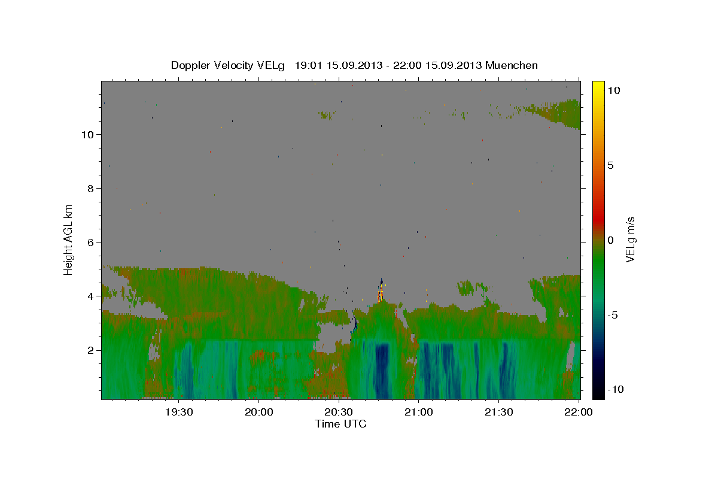This screenshot has width=718, height=479.
Task: Click the 22:00 time tick label
Action: [579, 412]
